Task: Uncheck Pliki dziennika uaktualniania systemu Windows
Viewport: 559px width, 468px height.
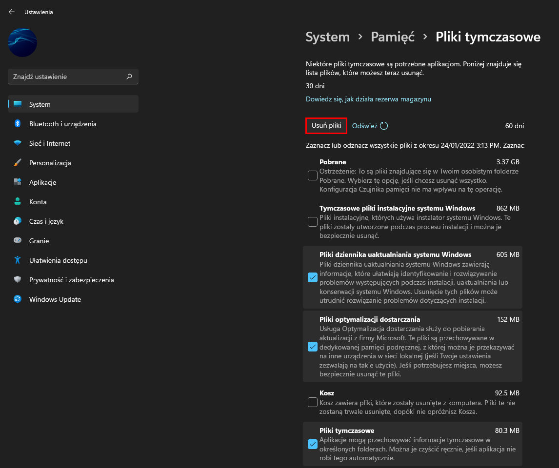Action: tap(312, 277)
